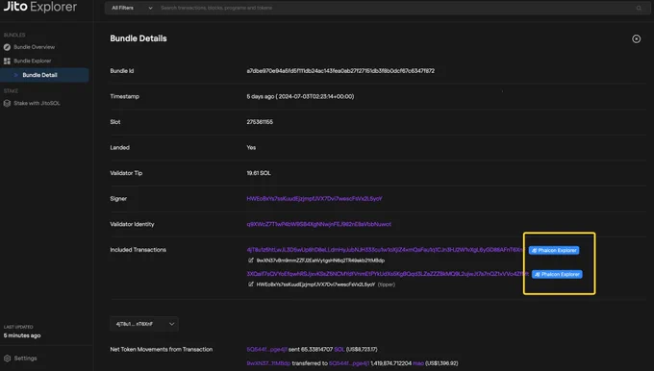Click the tipper signer address text

[315, 284]
